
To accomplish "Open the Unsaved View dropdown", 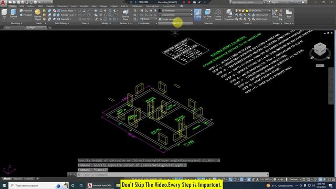I will click(175, 15).
